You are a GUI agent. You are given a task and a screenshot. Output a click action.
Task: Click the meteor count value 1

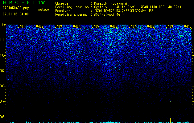tap(44, 14)
